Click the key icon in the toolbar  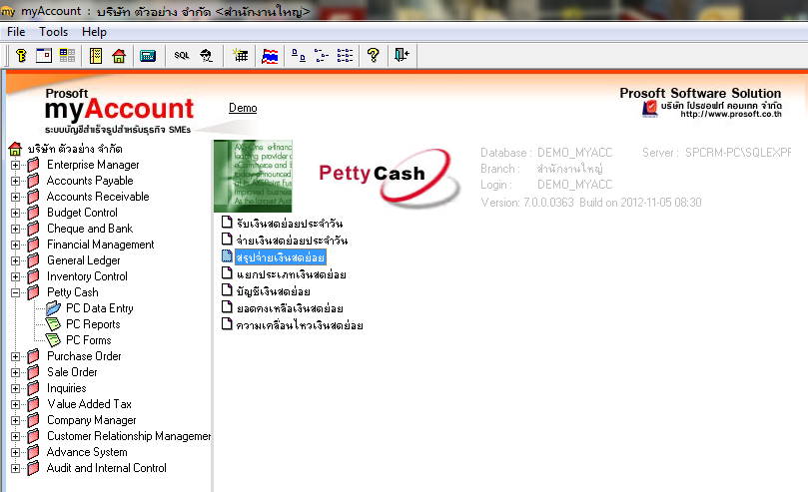[21, 55]
